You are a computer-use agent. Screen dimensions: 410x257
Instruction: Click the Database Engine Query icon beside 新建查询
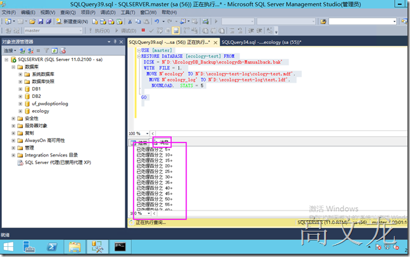pyautogui.click(x=95, y=22)
